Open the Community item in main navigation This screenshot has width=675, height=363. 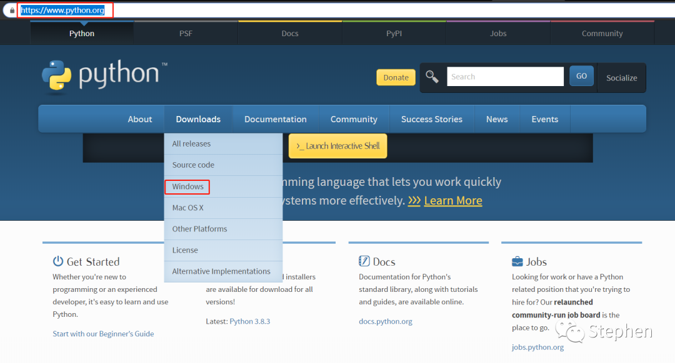tap(354, 119)
